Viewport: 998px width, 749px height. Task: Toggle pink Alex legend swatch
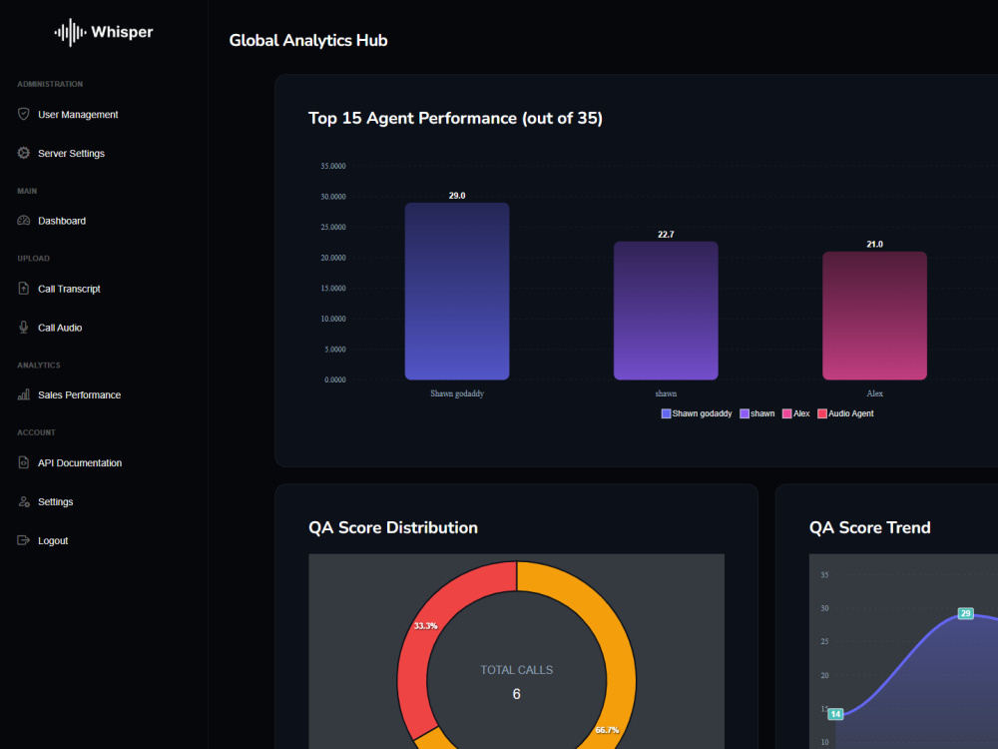[786, 414]
